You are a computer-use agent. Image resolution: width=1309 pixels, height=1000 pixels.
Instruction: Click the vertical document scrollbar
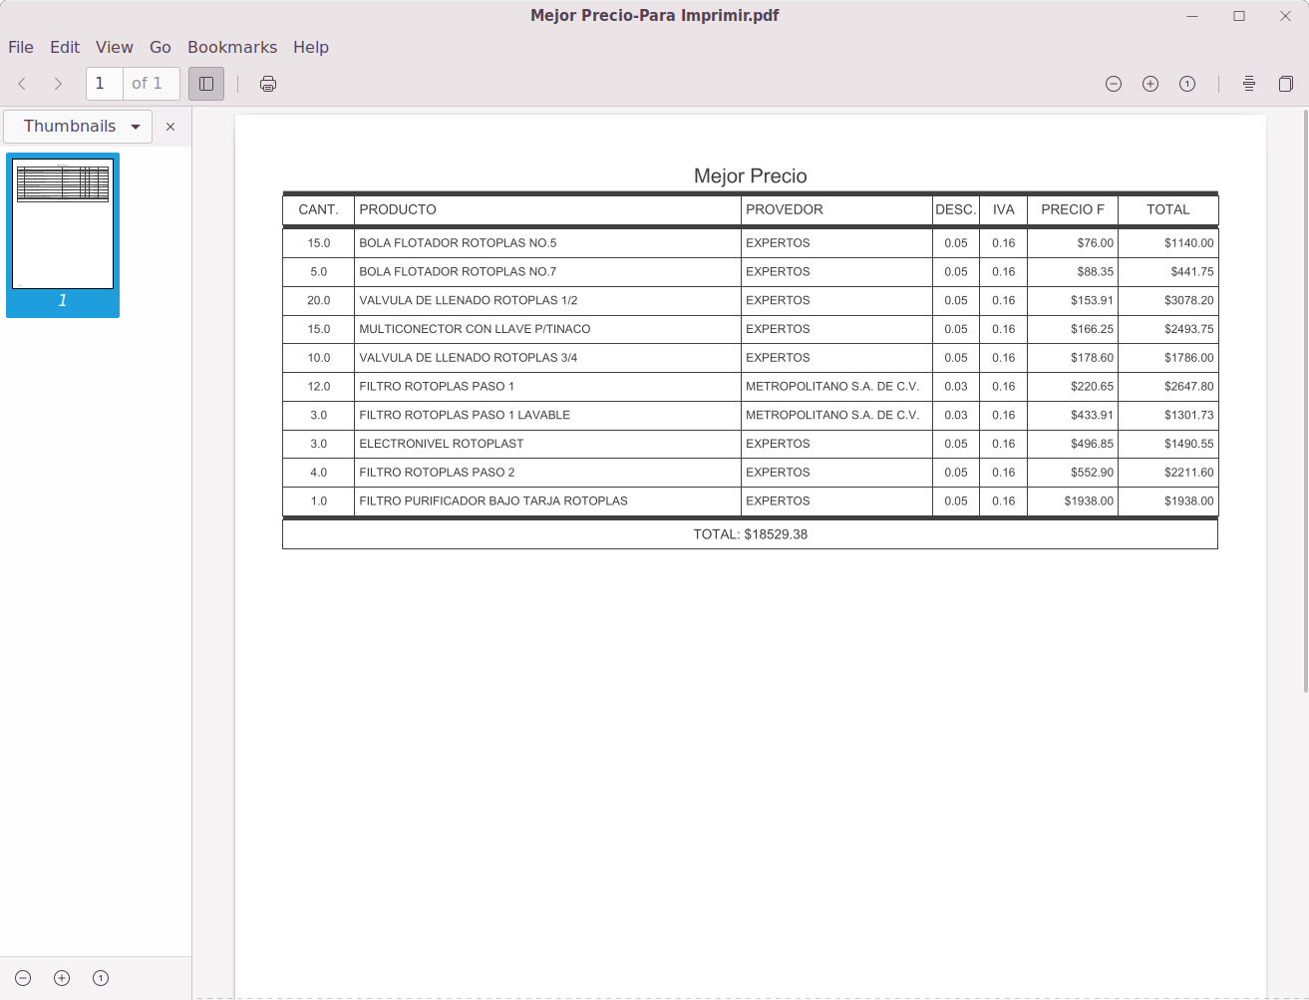tap(1305, 399)
